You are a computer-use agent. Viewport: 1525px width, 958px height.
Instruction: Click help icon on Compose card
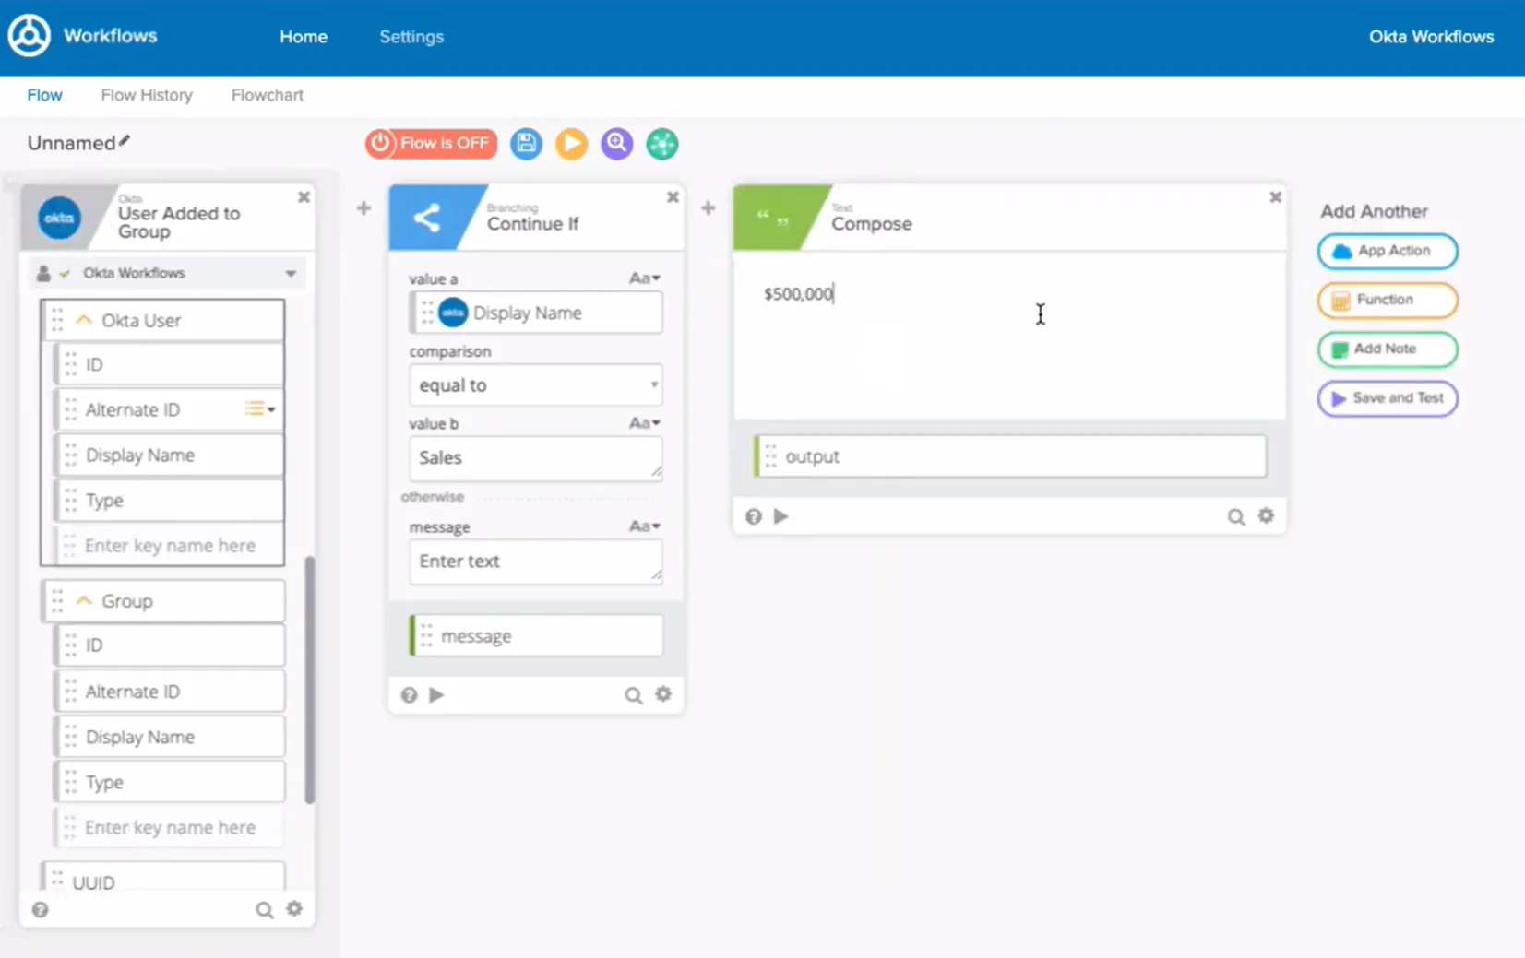[x=754, y=516]
